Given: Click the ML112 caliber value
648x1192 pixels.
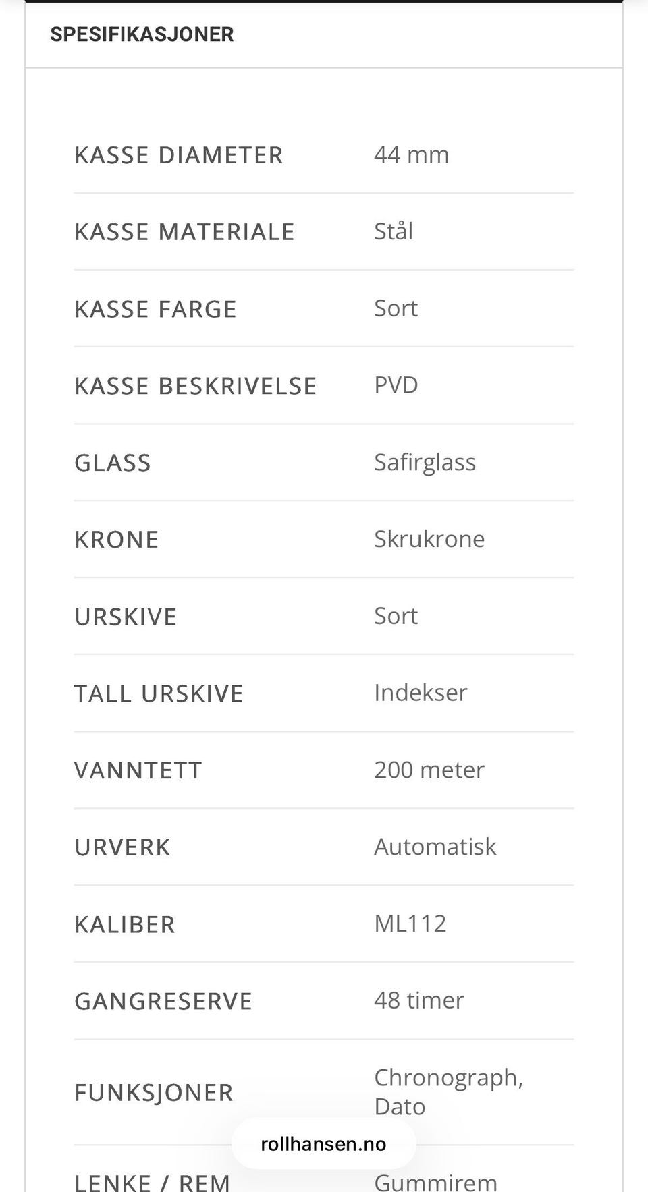Looking at the screenshot, I should click(x=410, y=924).
